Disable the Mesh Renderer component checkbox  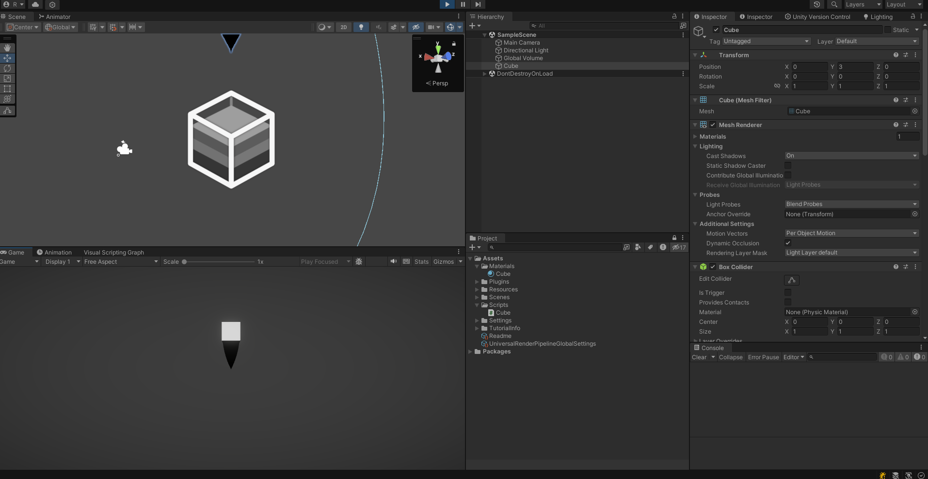[x=713, y=125]
